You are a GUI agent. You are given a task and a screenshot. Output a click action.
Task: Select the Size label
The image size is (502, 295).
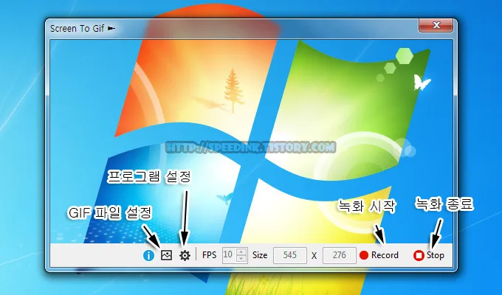260,255
